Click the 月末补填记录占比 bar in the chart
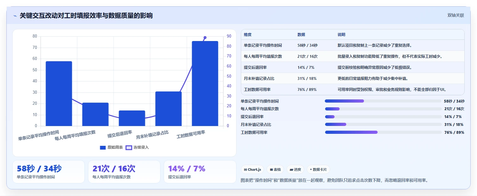 click(x=168, y=109)
